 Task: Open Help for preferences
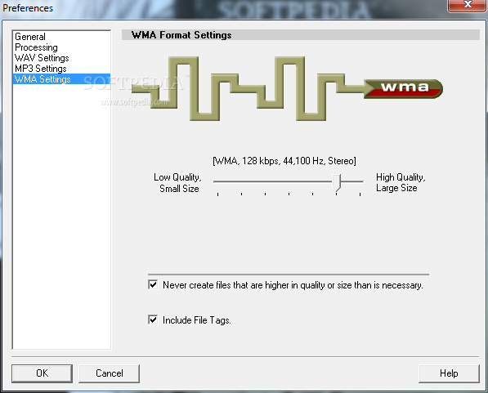[x=449, y=373]
